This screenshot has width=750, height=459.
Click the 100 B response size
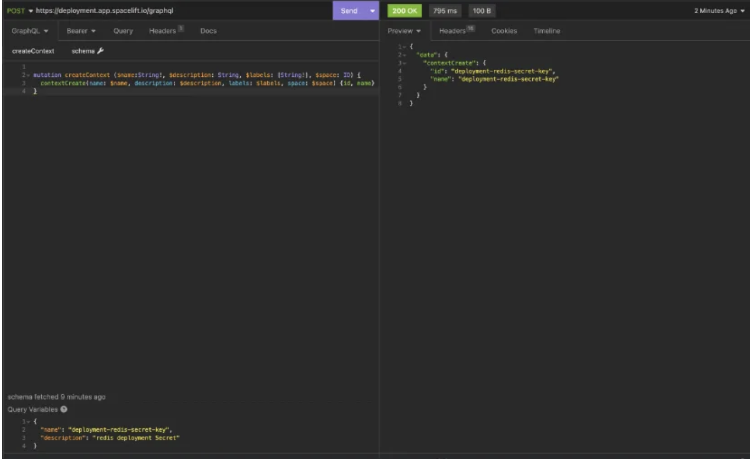coord(481,11)
